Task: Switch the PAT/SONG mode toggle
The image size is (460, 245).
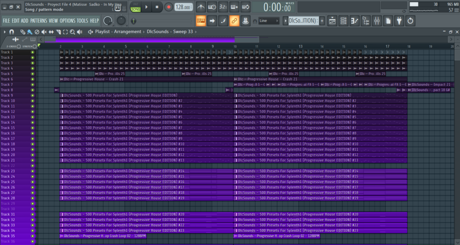Action: point(135,7)
